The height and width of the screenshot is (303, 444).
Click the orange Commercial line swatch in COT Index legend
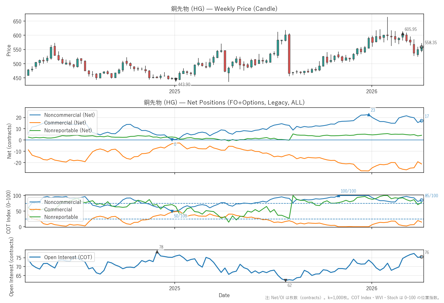(35, 210)
